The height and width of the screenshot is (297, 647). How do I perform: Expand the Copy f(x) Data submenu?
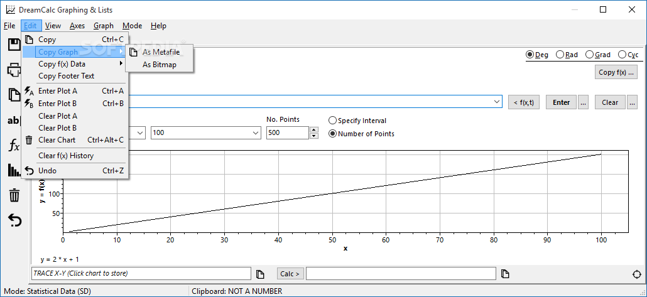75,64
